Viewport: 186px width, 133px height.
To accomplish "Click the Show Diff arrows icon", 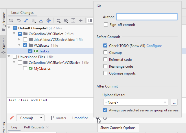I will click(x=26, y=20).
